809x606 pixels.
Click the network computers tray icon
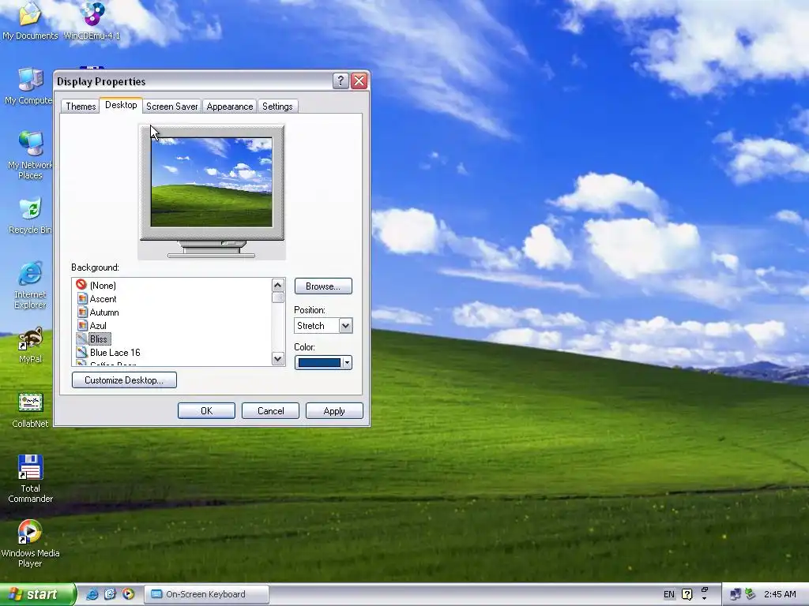click(736, 594)
